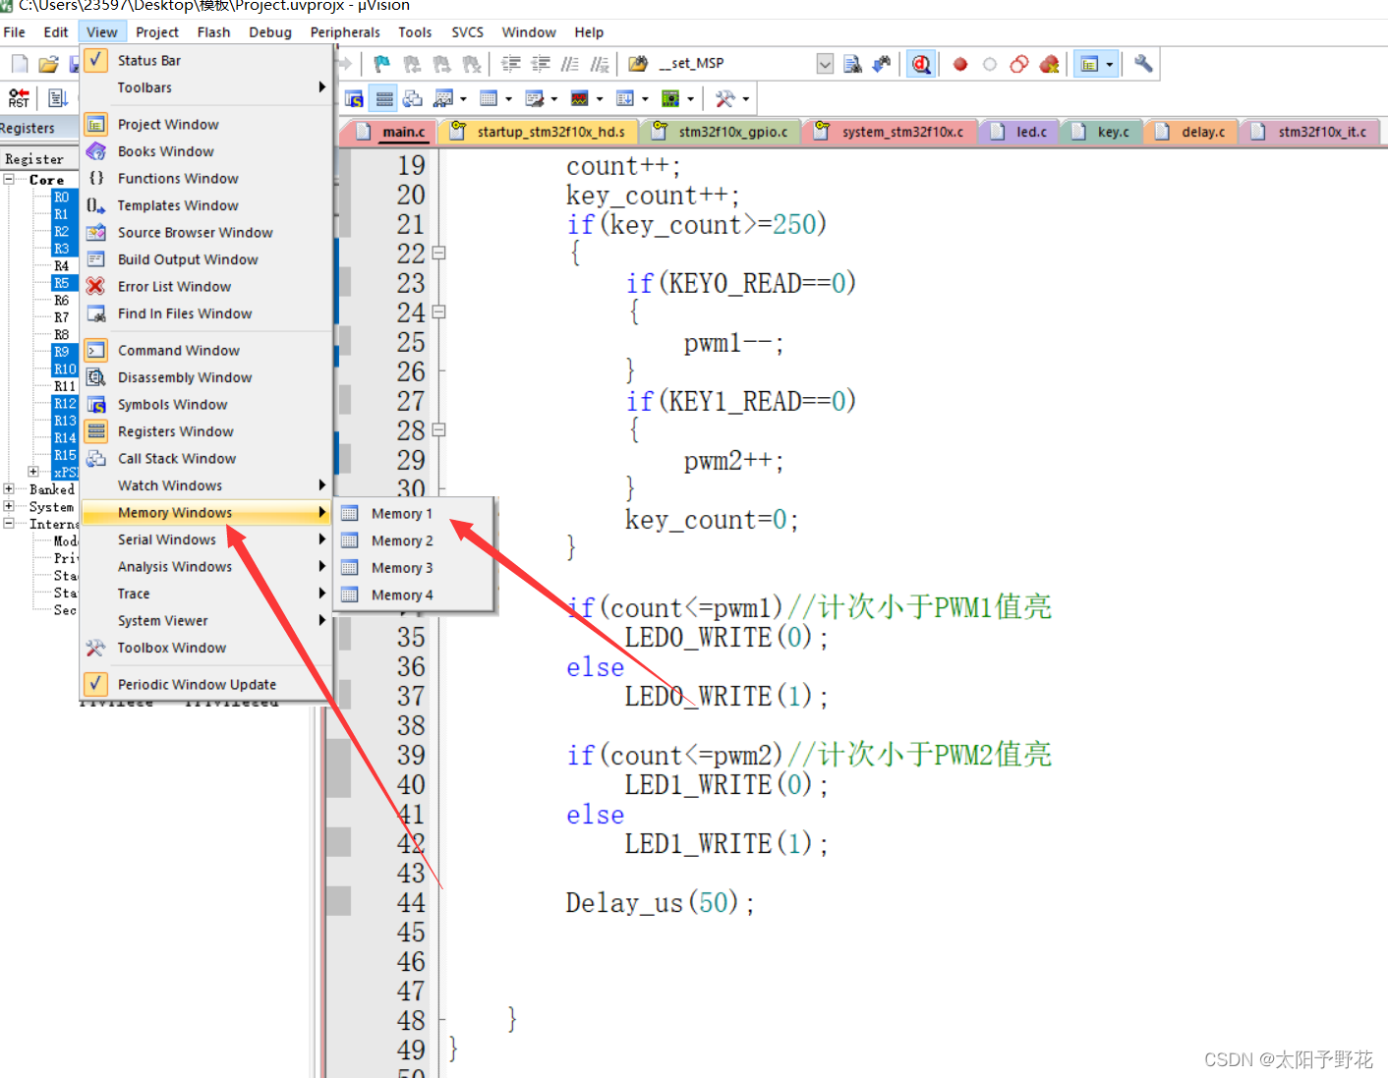Switch to led.c tab
The width and height of the screenshot is (1388, 1078).
pyautogui.click(x=1019, y=132)
